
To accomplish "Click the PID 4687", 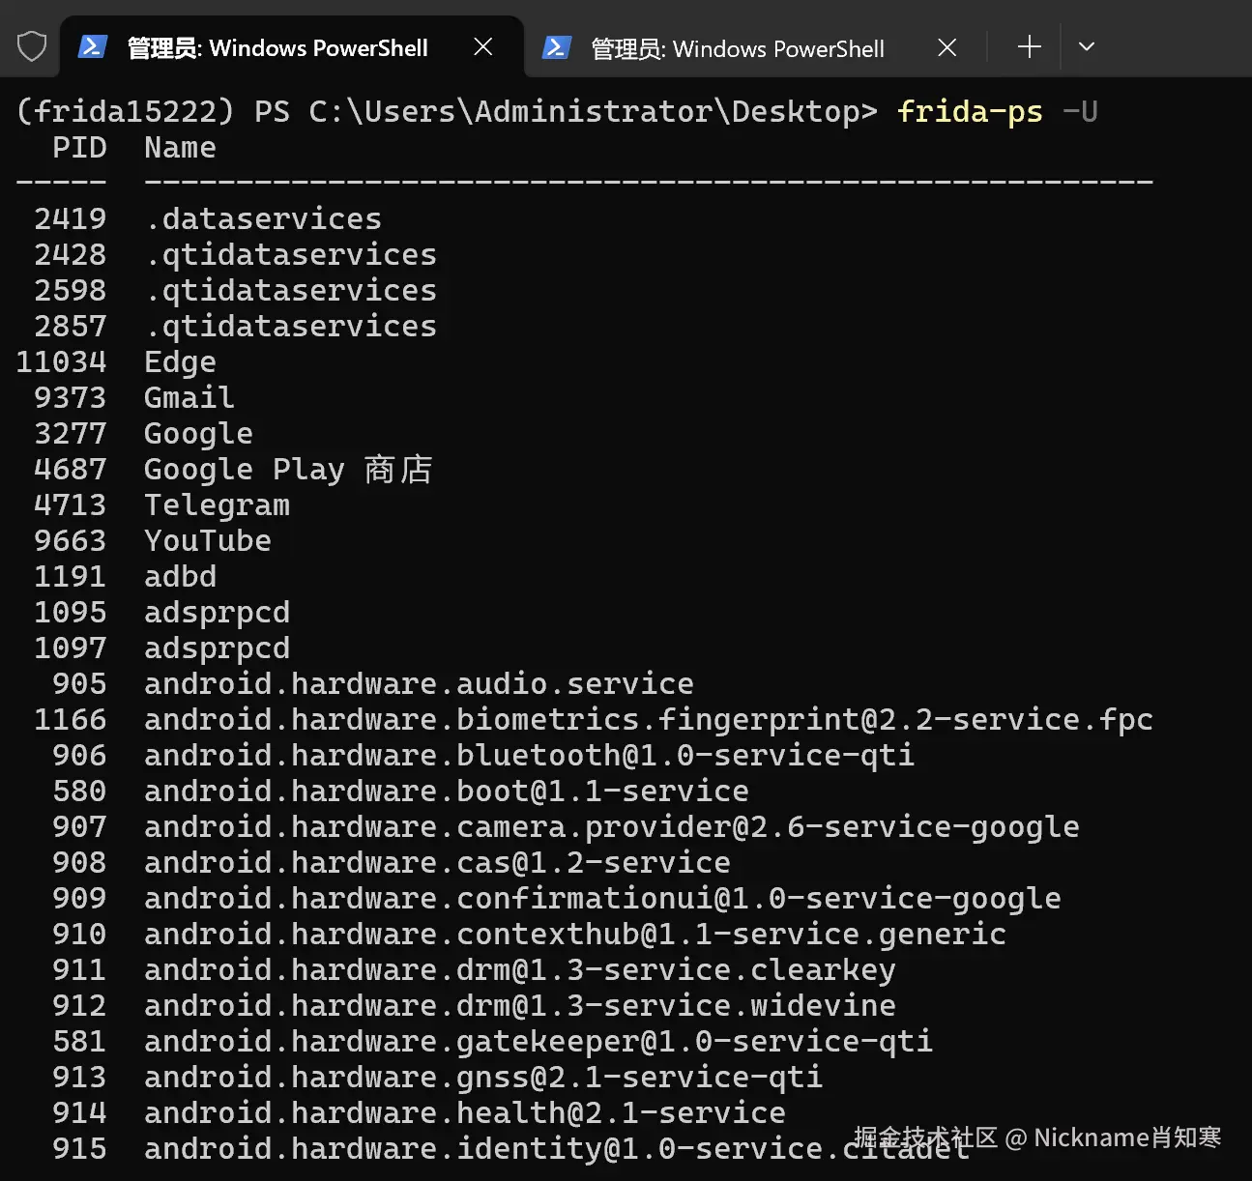I will click(71, 470).
